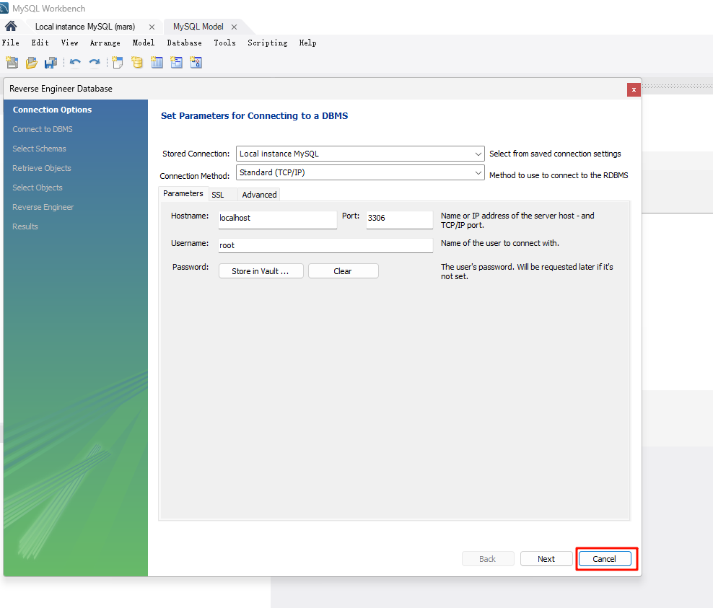Select the Reverse Engineer wizard step
Image resolution: width=713 pixels, height=608 pixels.
click(43, 207)
